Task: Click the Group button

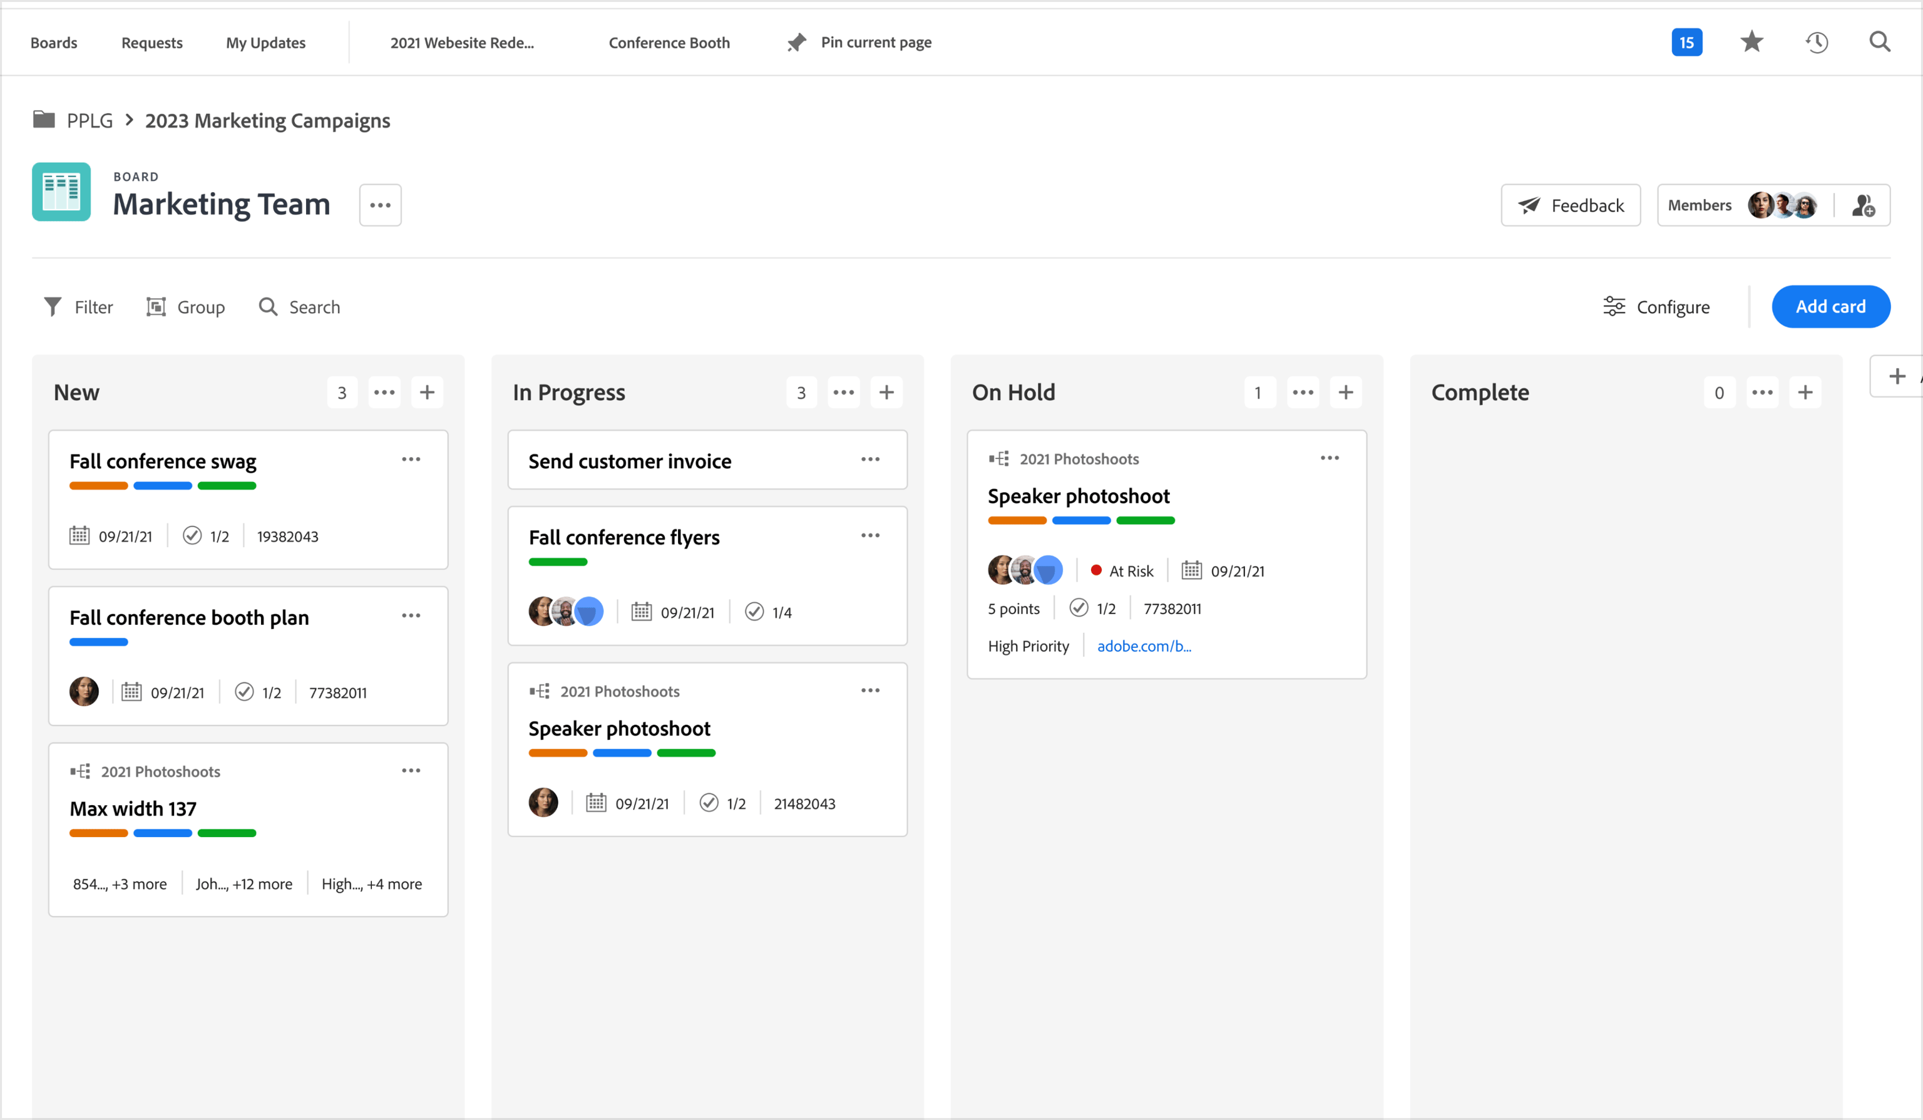Action: coord(185,307)
